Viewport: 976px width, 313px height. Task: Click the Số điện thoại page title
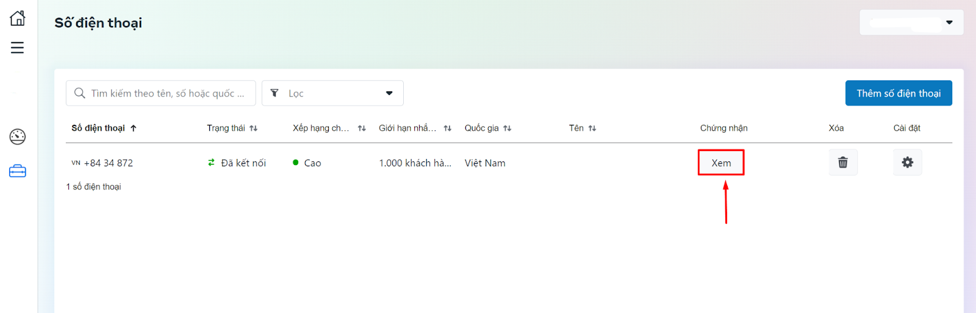(98, 23)
